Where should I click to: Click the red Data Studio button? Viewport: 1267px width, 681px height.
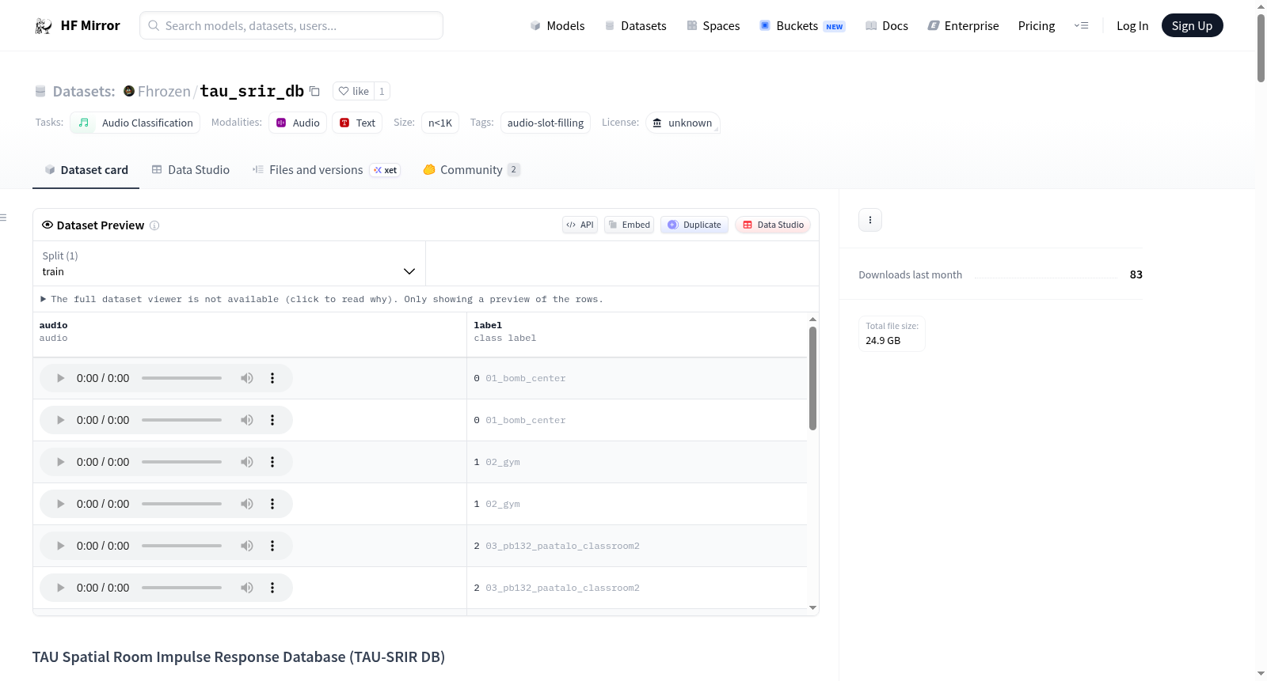773,225
